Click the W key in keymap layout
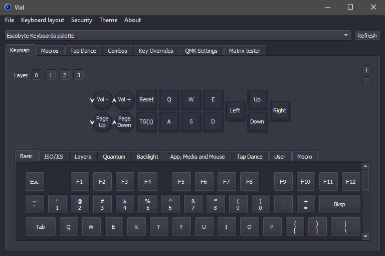 [x=191, y=99]
